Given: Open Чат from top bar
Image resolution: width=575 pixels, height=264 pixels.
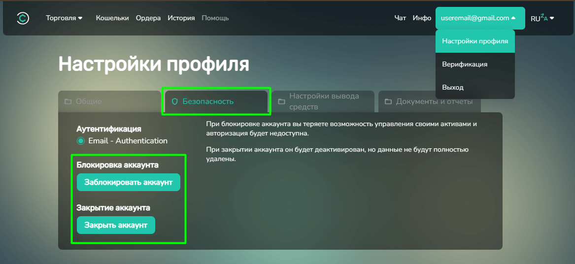Looking at the screenshot, I should click(400, 18).
